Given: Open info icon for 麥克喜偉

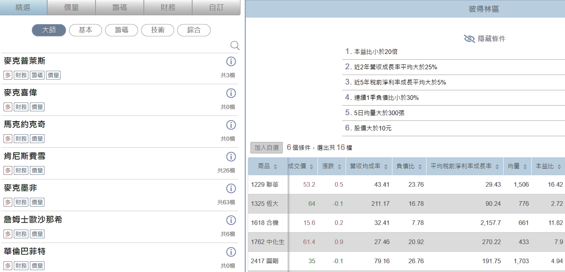Looking at the screenshot, I should click(x=231, y=93).
